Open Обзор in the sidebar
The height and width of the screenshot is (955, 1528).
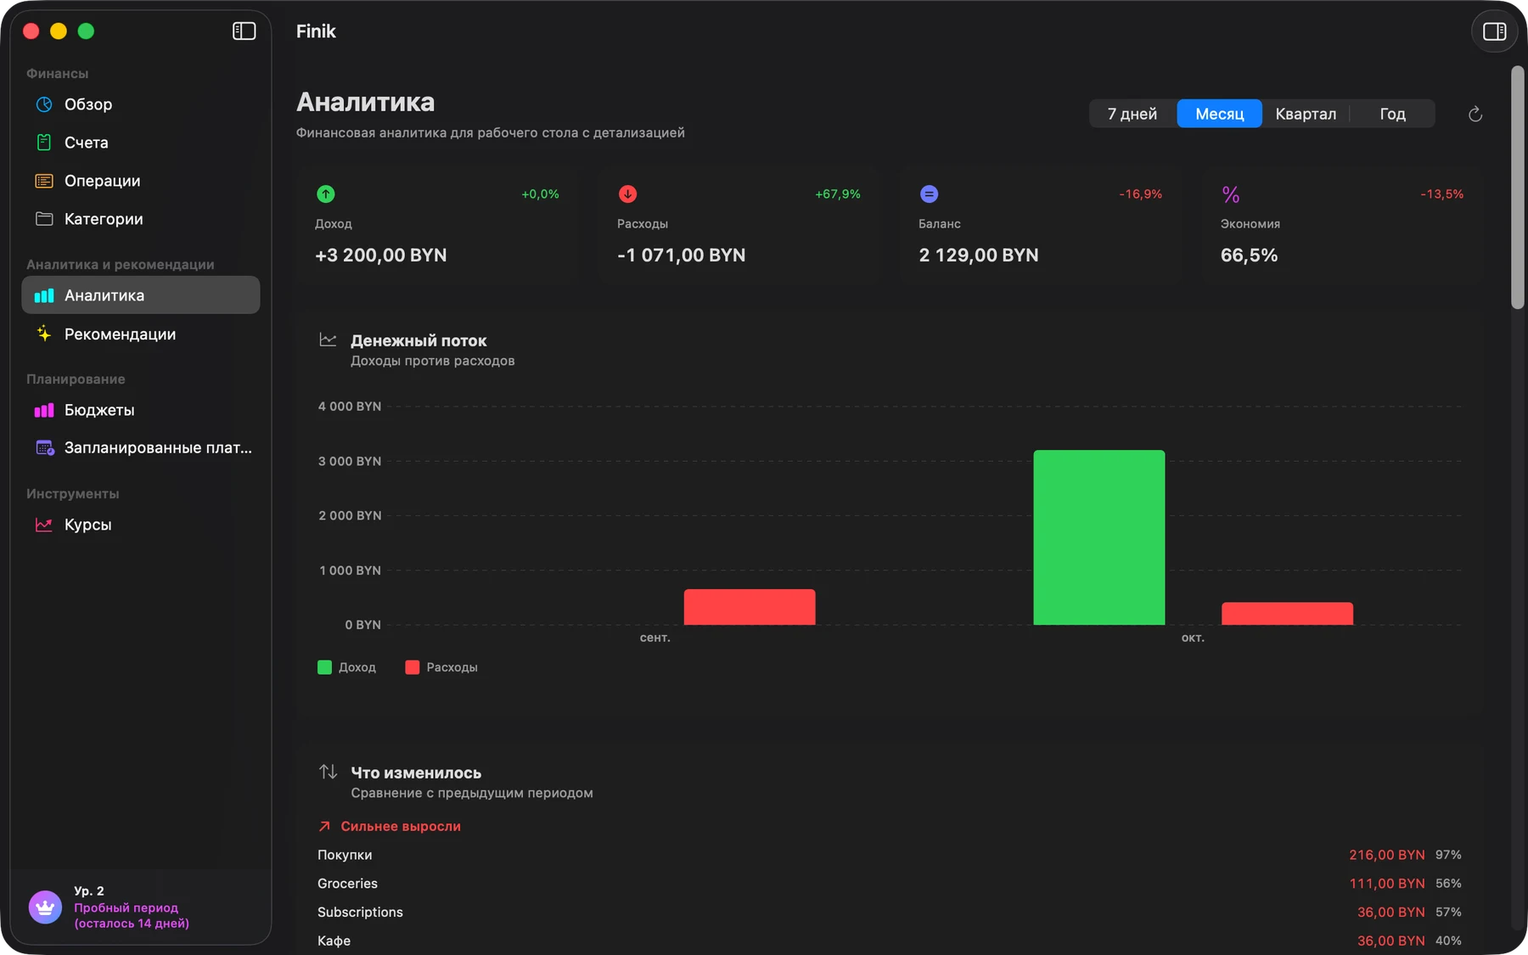point(141,104)
